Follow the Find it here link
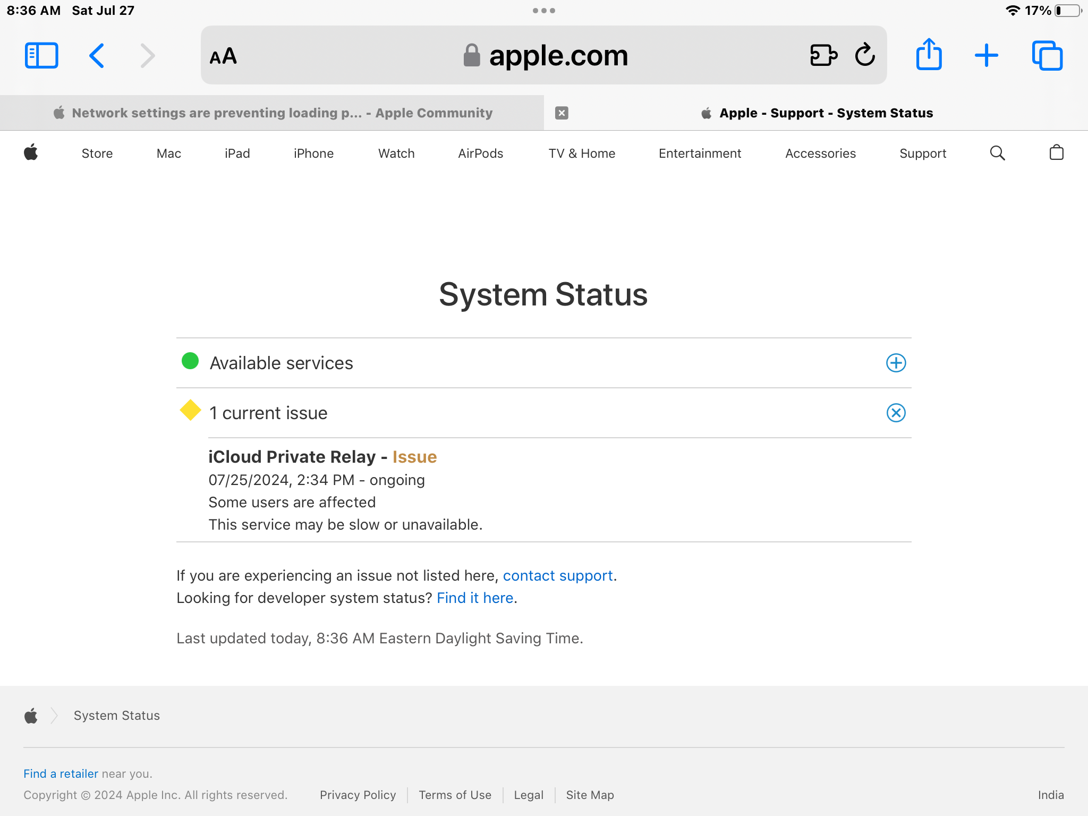The width and height of the screenshot is (1088, 816). [474, 598]
